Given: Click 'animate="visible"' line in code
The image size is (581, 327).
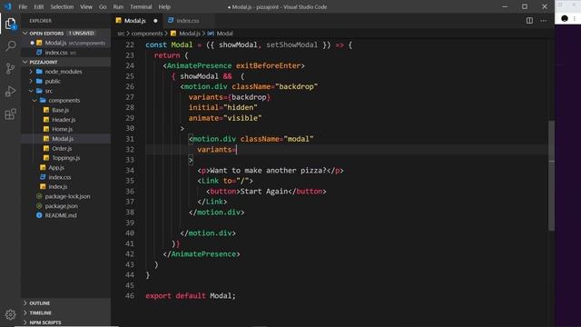Looking at the screenshot, I should click(225, 118).
